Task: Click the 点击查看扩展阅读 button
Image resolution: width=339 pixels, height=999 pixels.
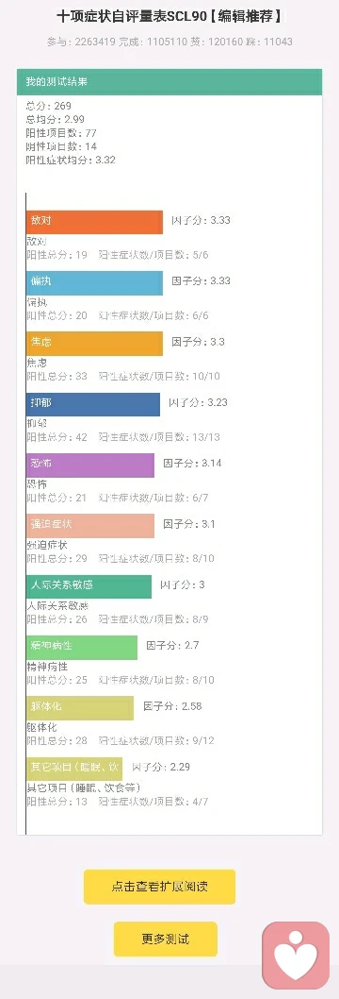Action: click(x=159, y=887)
